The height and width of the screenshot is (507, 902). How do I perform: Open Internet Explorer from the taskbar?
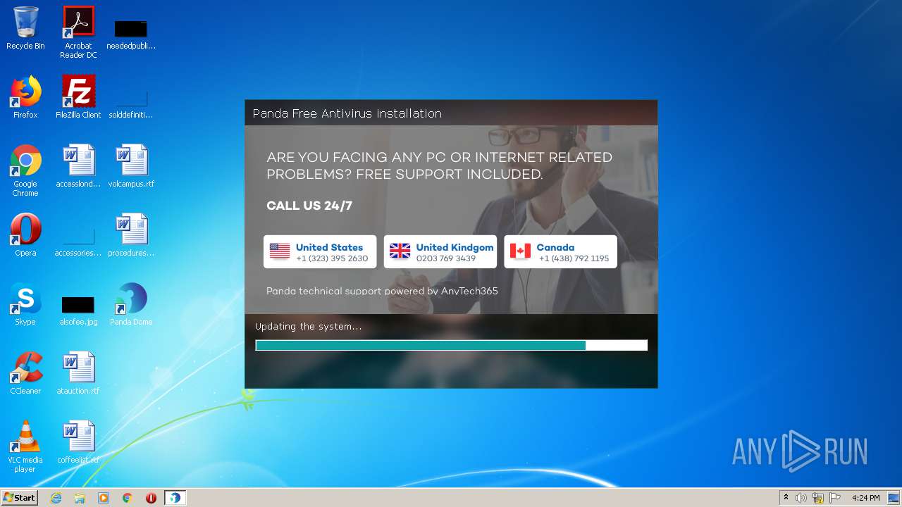[x=56, y=498]
